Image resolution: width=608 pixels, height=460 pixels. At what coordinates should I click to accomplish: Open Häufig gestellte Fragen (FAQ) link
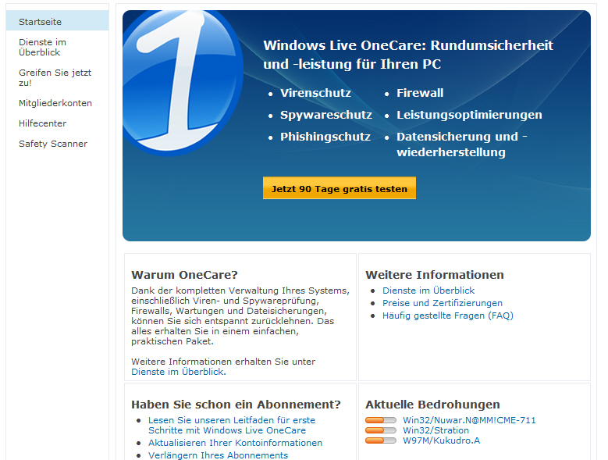[x=447, y=316]
